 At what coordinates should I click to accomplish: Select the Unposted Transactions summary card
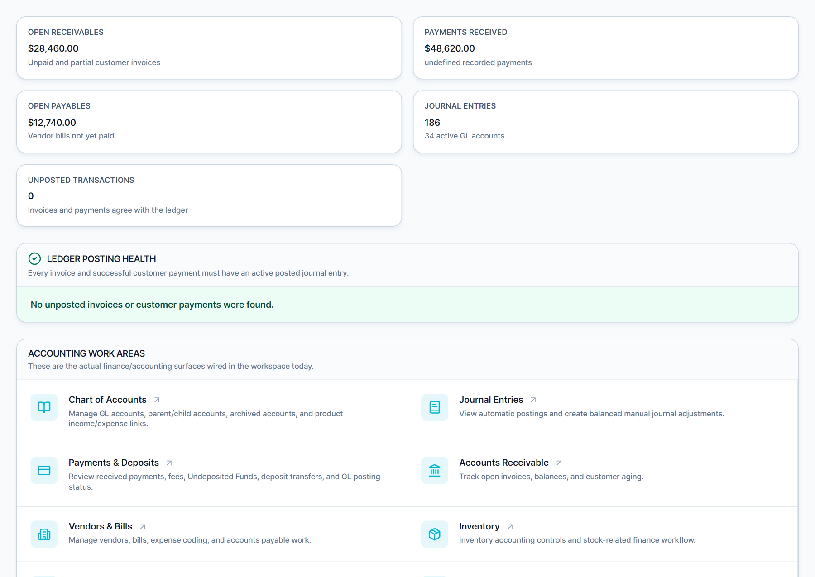209,196
